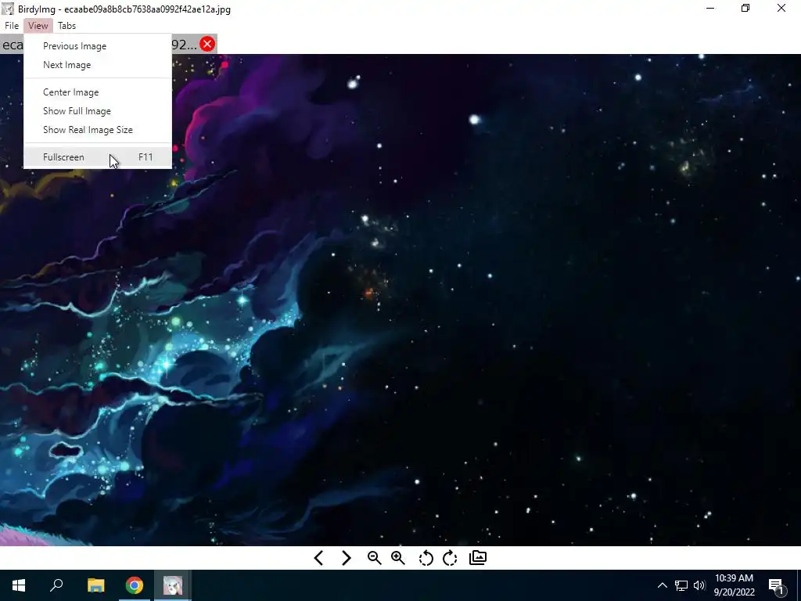The width and height of the screenshot is (801, 601).
Task: Rotate image counterclockwise
Action: (426, 558)
